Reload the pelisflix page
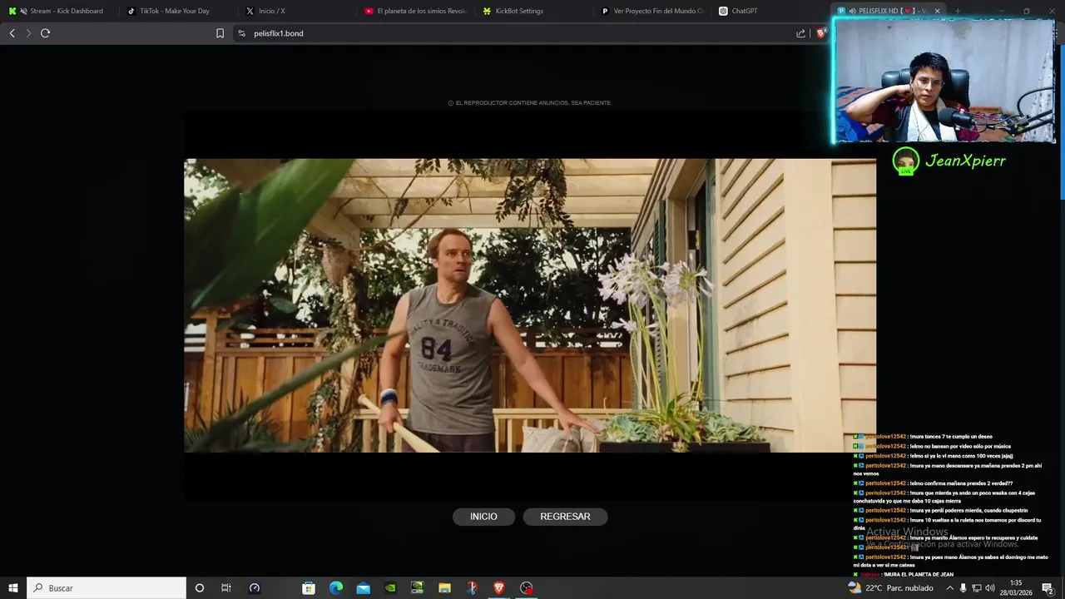Image resolution: width=1065 pixels, height=599 pixels. click(46, 33)
